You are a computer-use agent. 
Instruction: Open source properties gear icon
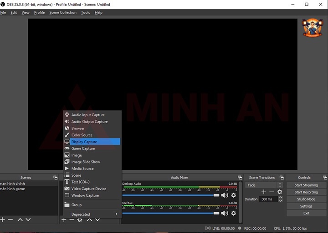pos(80,220)
